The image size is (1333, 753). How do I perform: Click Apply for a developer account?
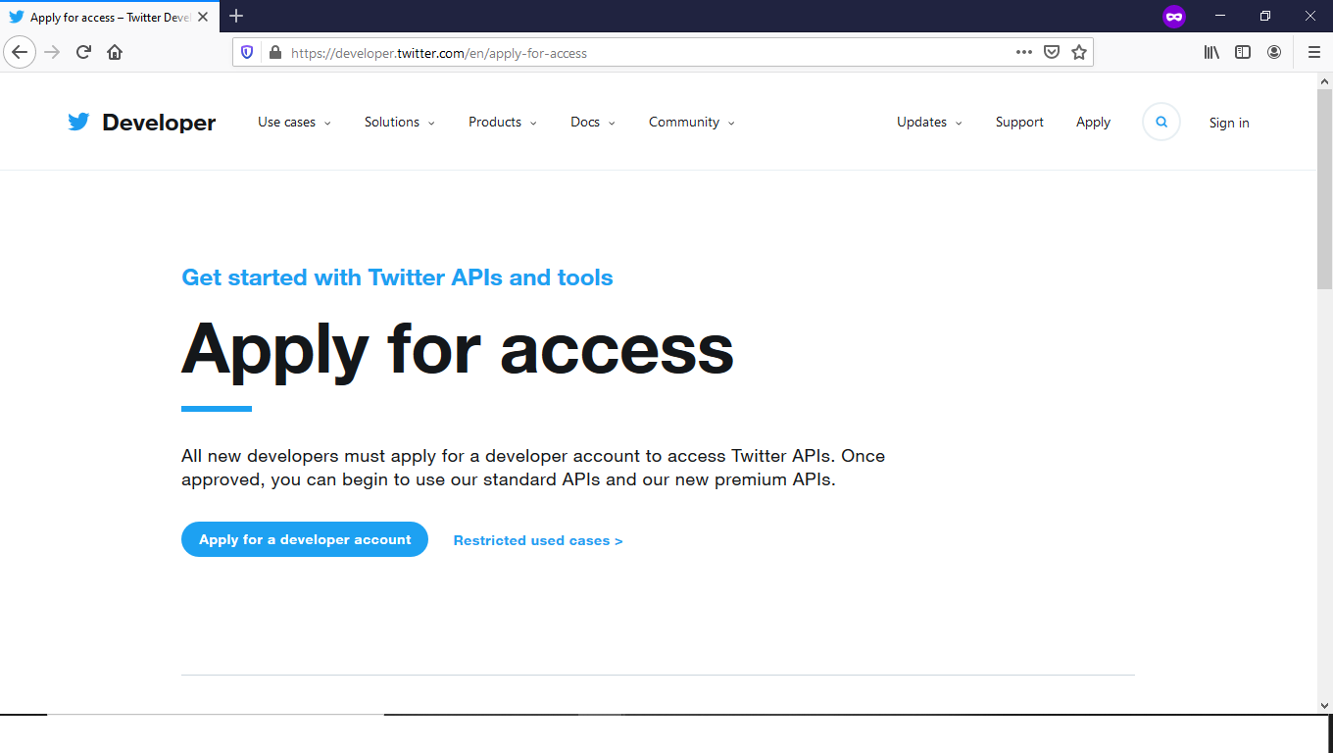305,539
